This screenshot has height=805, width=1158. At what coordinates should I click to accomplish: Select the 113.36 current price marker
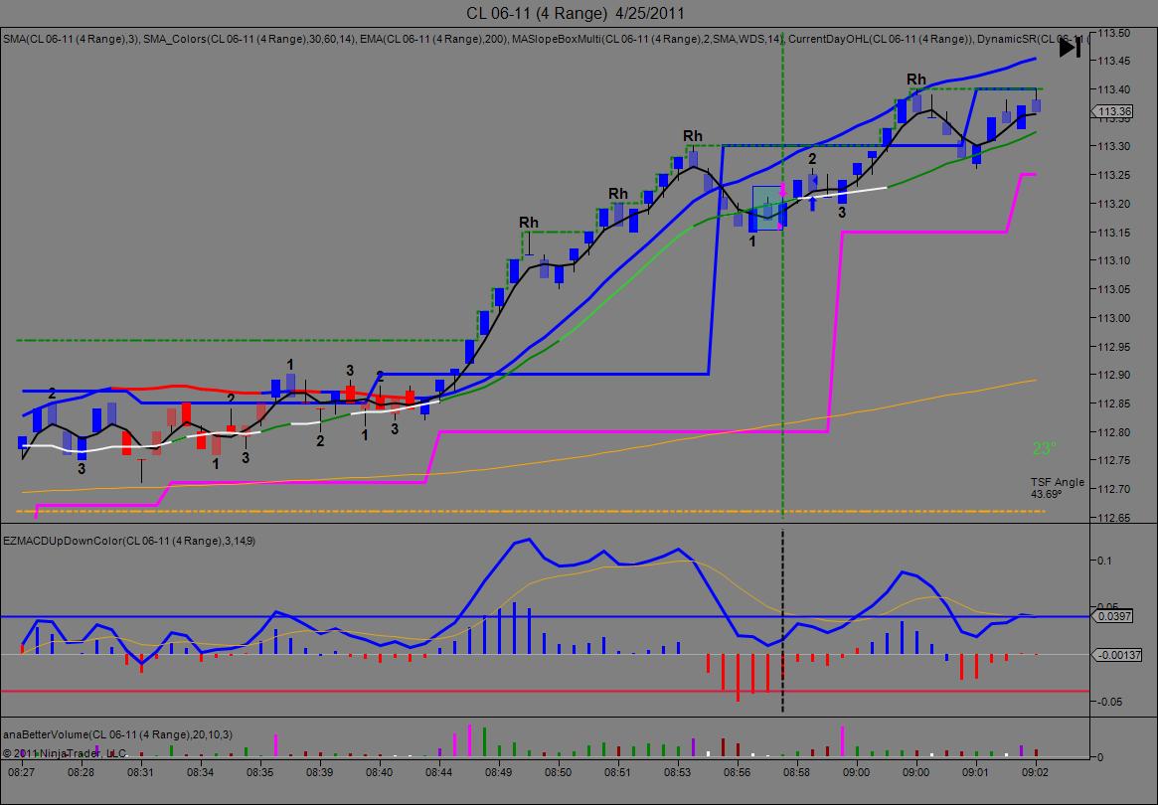click(x=1112, y=111)
